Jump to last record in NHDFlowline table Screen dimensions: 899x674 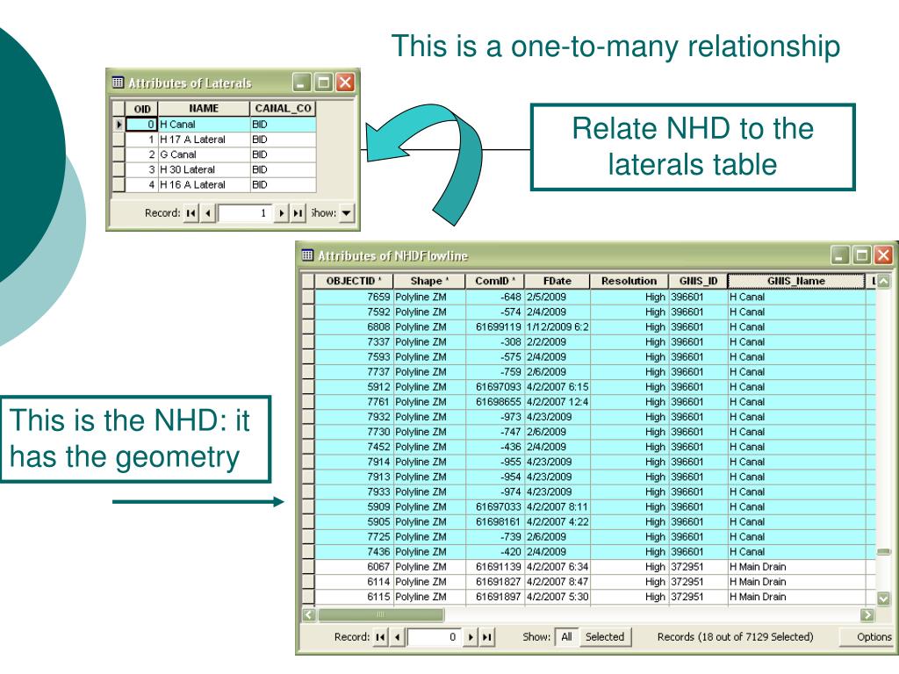click(486, 637)
